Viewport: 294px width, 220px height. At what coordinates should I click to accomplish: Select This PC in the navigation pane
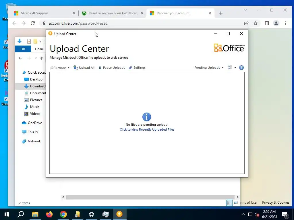point(30,132)
